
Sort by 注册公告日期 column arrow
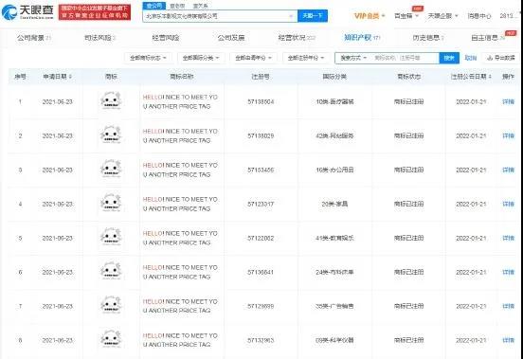(x=490, y=77)
